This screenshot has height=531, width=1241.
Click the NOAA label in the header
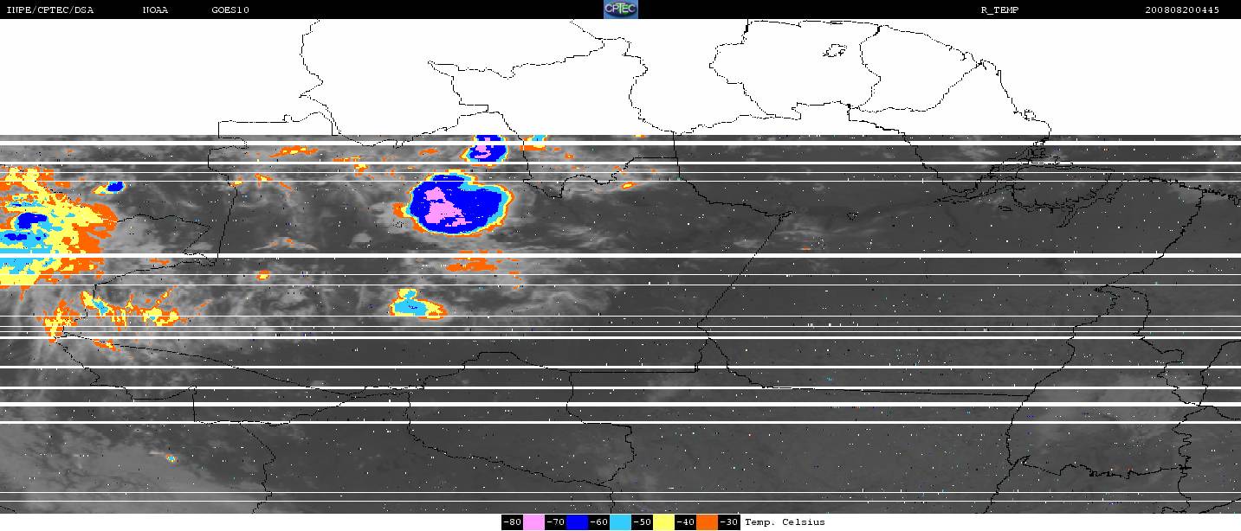click(x=155, y=10)
